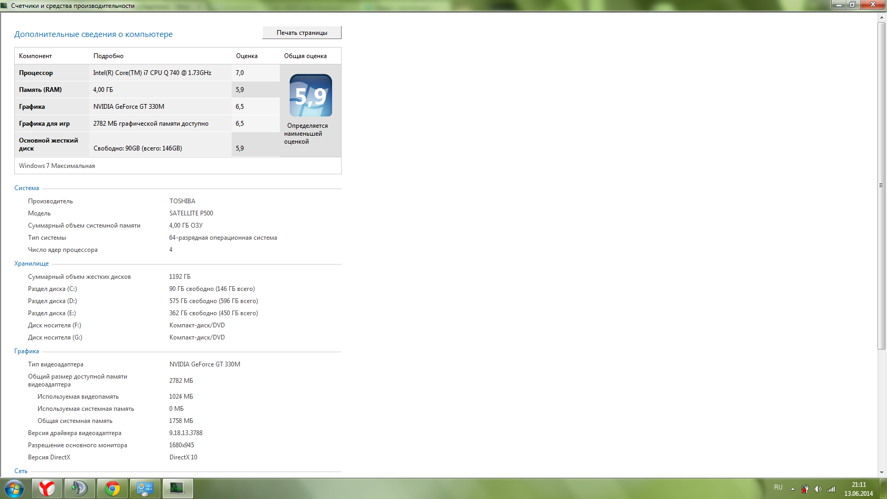Viewport: 887px width, 499px height.
Task: Click the Дополнительные сведения о компьютере heading
Action: [x=93, y=34]
